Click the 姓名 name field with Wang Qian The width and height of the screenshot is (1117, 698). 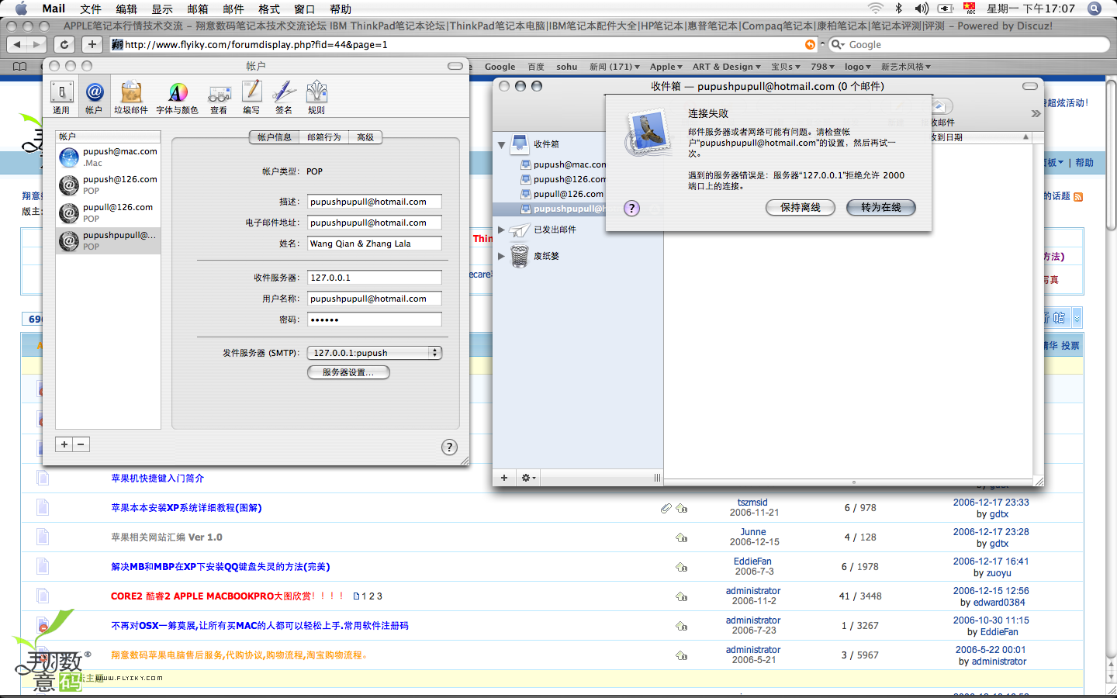[x=375, y=244]
